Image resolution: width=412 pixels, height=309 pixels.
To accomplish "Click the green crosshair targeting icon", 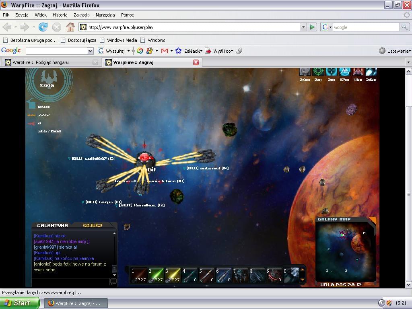I will [318, 72].
